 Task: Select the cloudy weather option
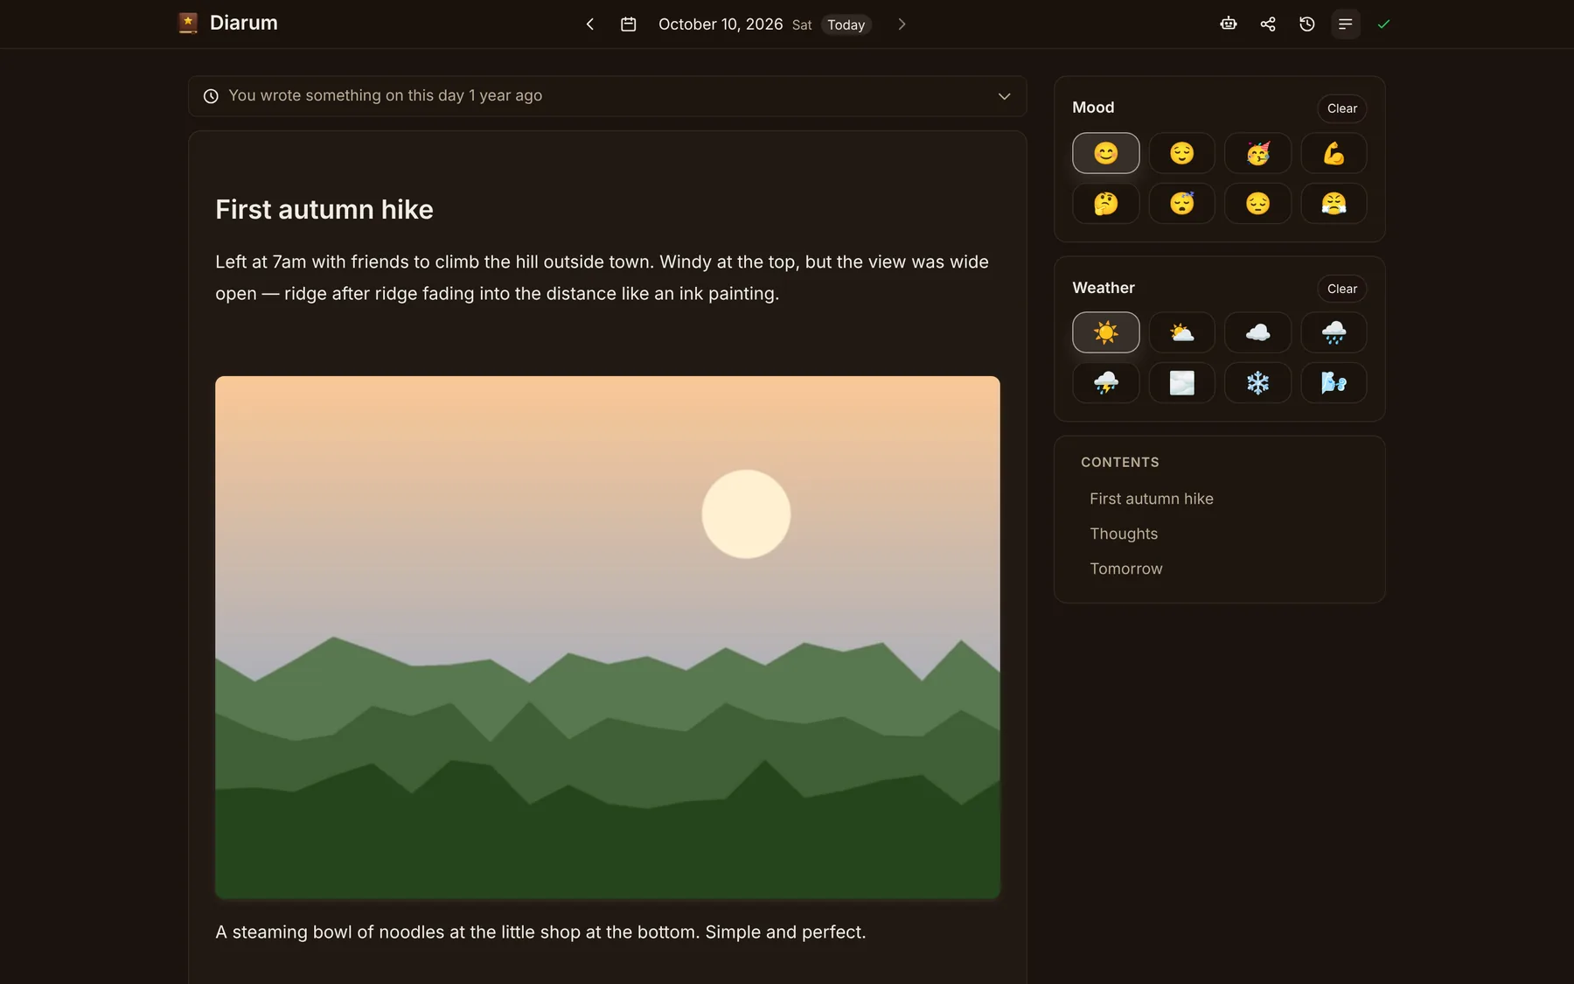[1258, 332]
